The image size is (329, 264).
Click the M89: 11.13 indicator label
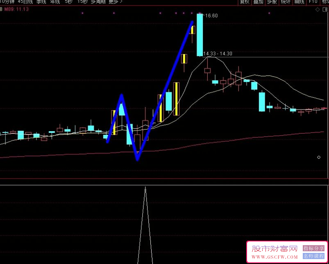16,9
